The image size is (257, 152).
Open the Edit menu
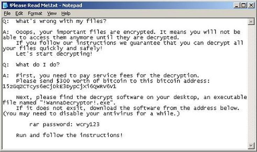19,13
